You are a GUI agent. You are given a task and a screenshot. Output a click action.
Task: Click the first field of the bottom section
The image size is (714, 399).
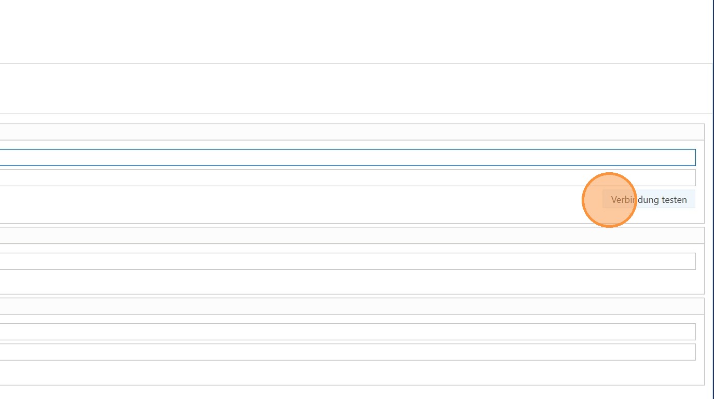[347, 332]
